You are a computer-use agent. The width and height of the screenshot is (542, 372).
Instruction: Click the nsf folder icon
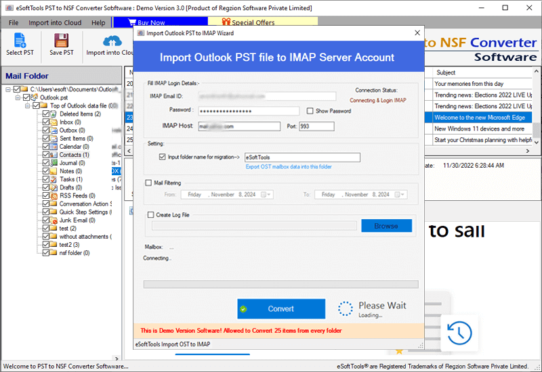click(x=54, y=252)
